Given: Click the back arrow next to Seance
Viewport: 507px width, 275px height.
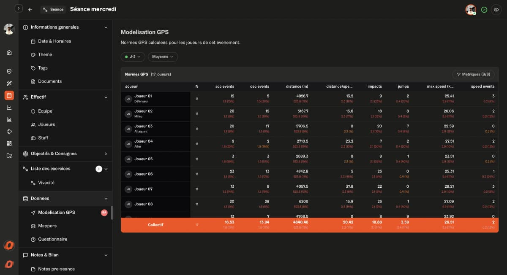Looking at the screenshot, I should click(x=30, y=9).
